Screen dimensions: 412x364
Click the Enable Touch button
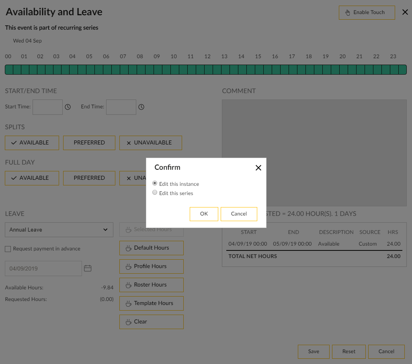367,12
